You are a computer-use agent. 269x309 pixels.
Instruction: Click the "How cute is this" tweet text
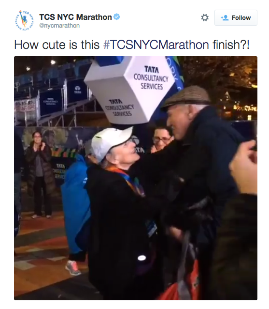[57, 45]
